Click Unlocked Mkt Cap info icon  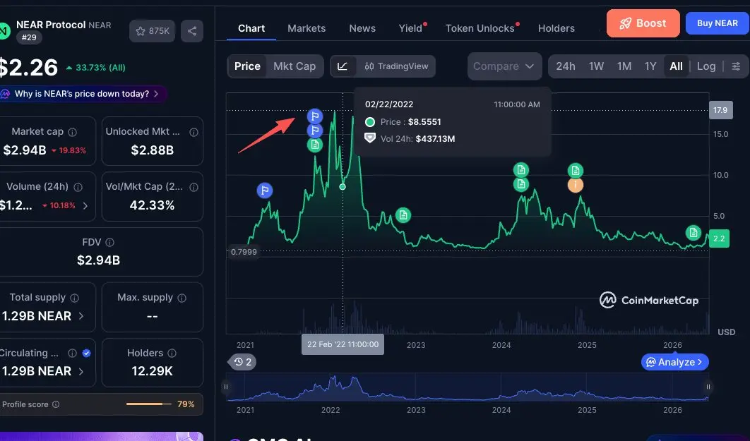[194, 132]
